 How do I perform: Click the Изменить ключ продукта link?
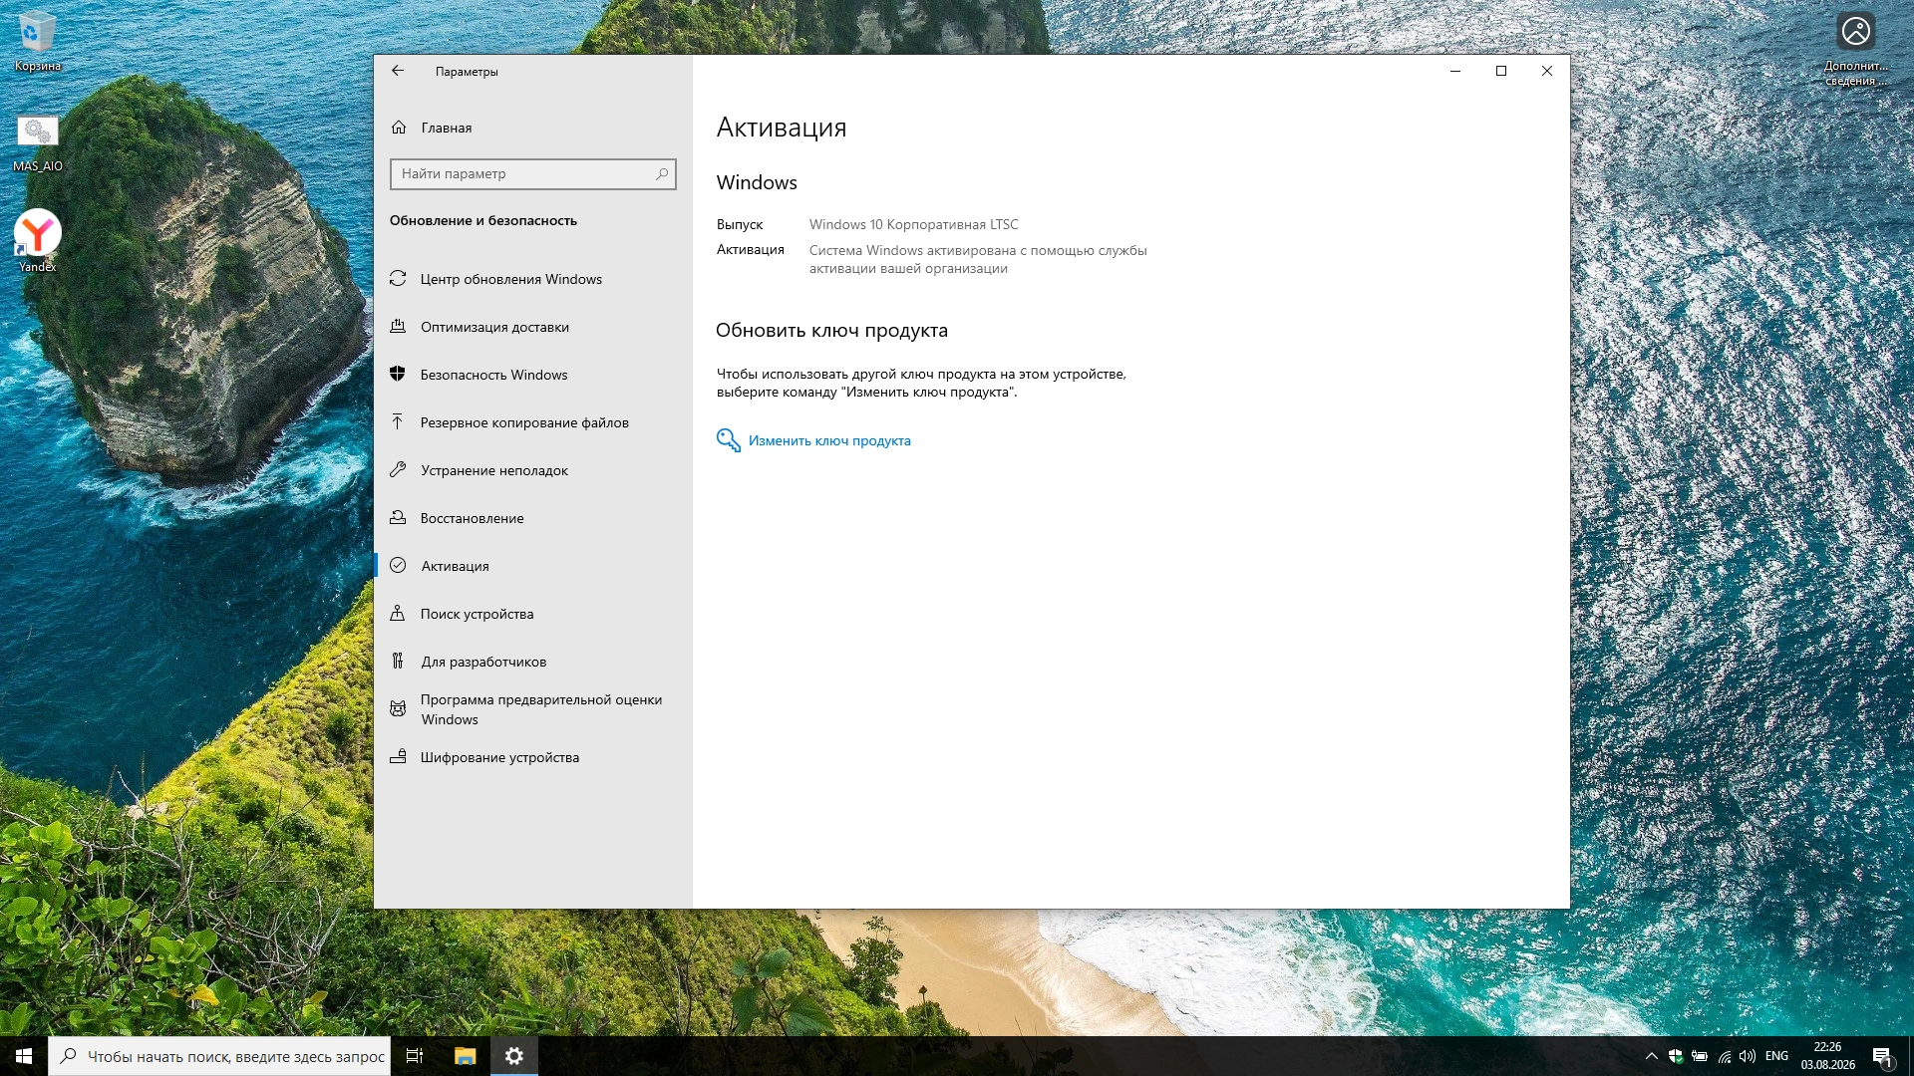click(x=829, y=440)
